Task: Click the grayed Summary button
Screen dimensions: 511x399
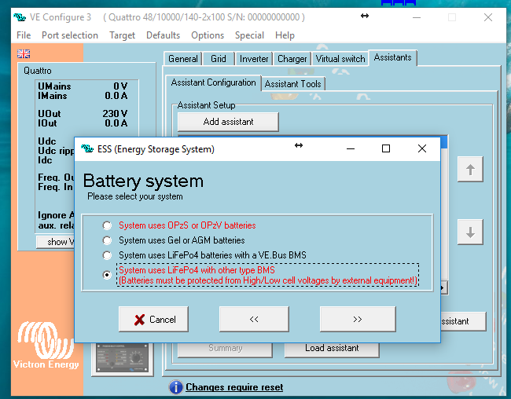Action: click(x=225, y=348)
